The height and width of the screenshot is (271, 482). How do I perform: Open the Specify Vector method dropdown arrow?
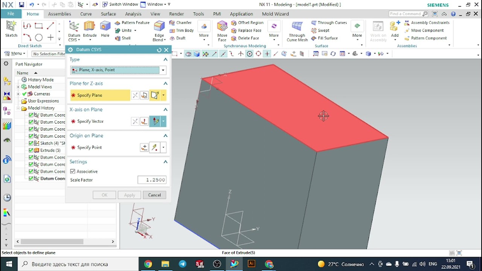coord(163,121)
